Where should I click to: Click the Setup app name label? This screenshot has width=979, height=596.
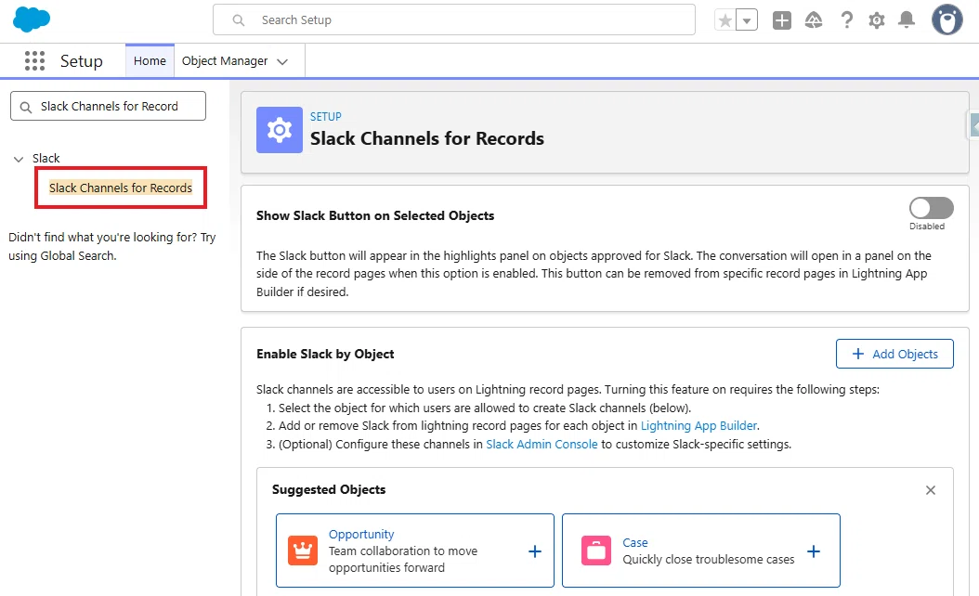81,61
